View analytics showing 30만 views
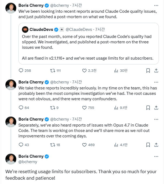 121,70
